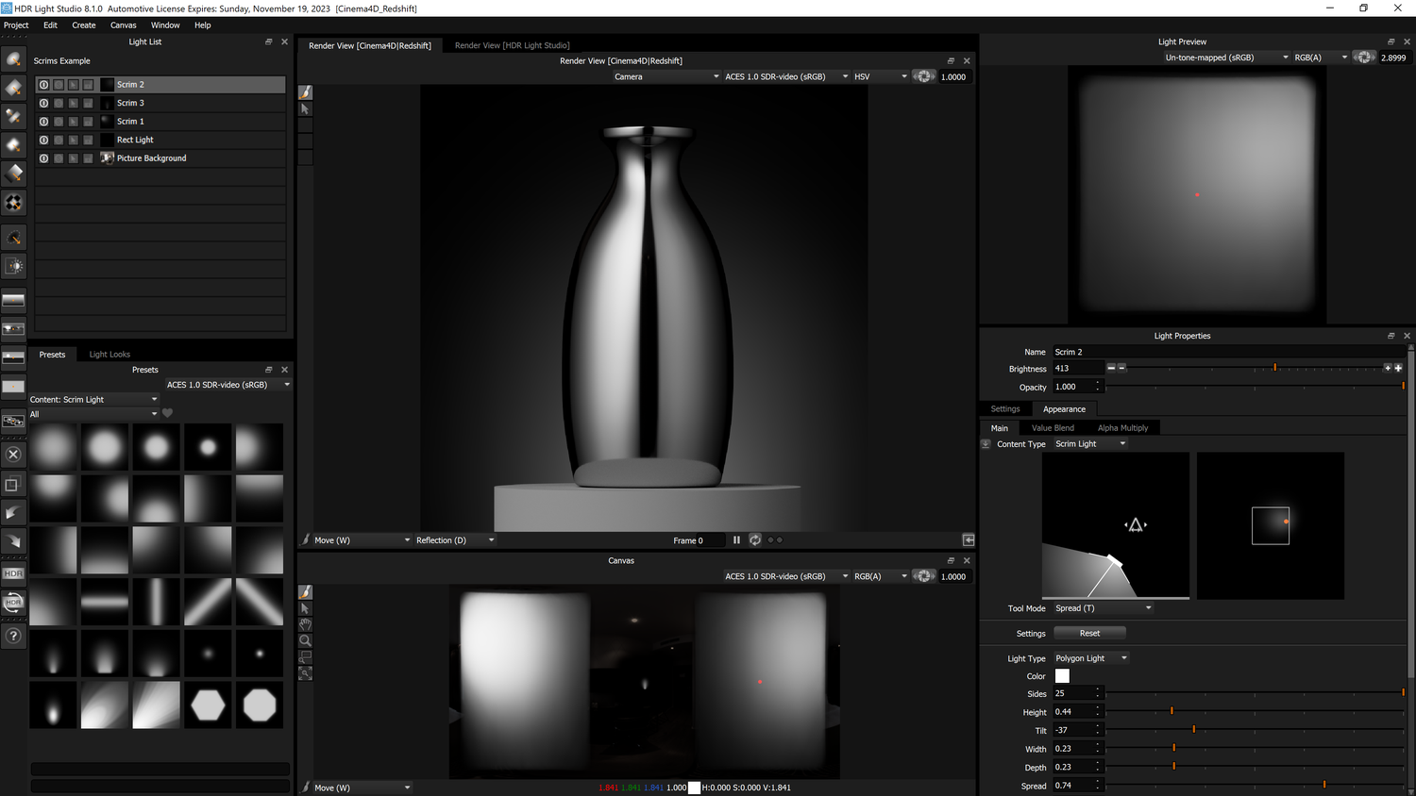
Task: Toggle the enable switch for Scrim 3 light
Action: tap(43, 103)
